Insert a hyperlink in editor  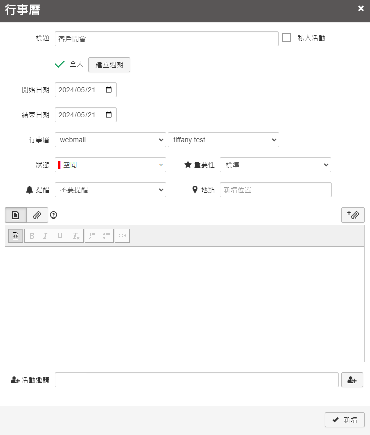[122, 236]
